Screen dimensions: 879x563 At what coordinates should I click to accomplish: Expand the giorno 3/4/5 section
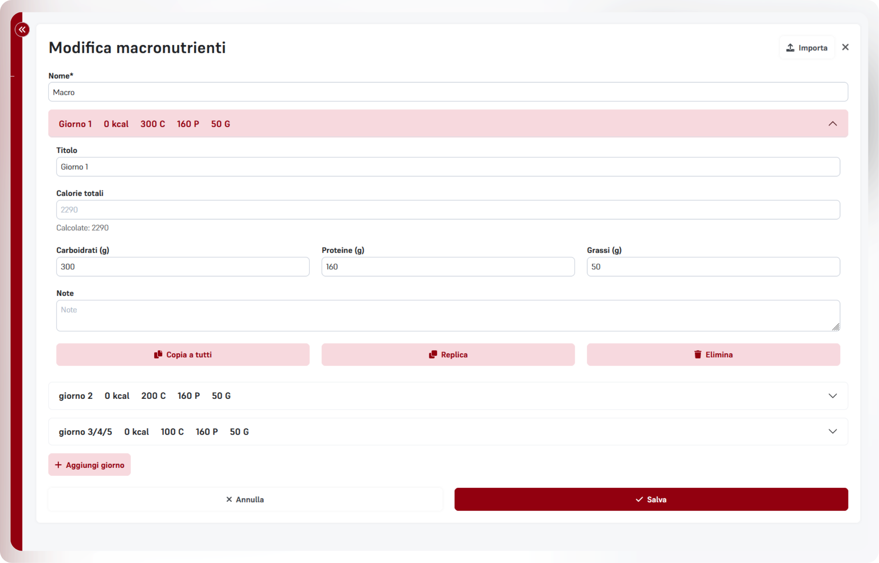[832, 432]
